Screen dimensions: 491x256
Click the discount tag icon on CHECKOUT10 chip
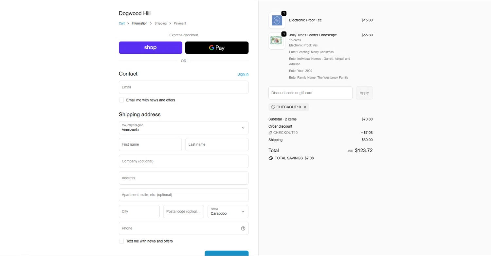(273, 107)
